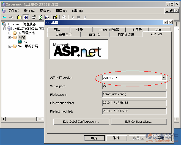Click the 确定 button

(x=94, y=138)
